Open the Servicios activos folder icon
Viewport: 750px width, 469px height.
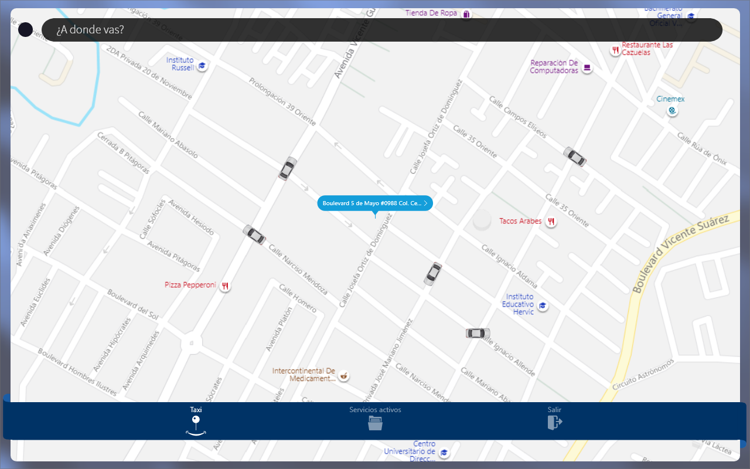(375, 423)
